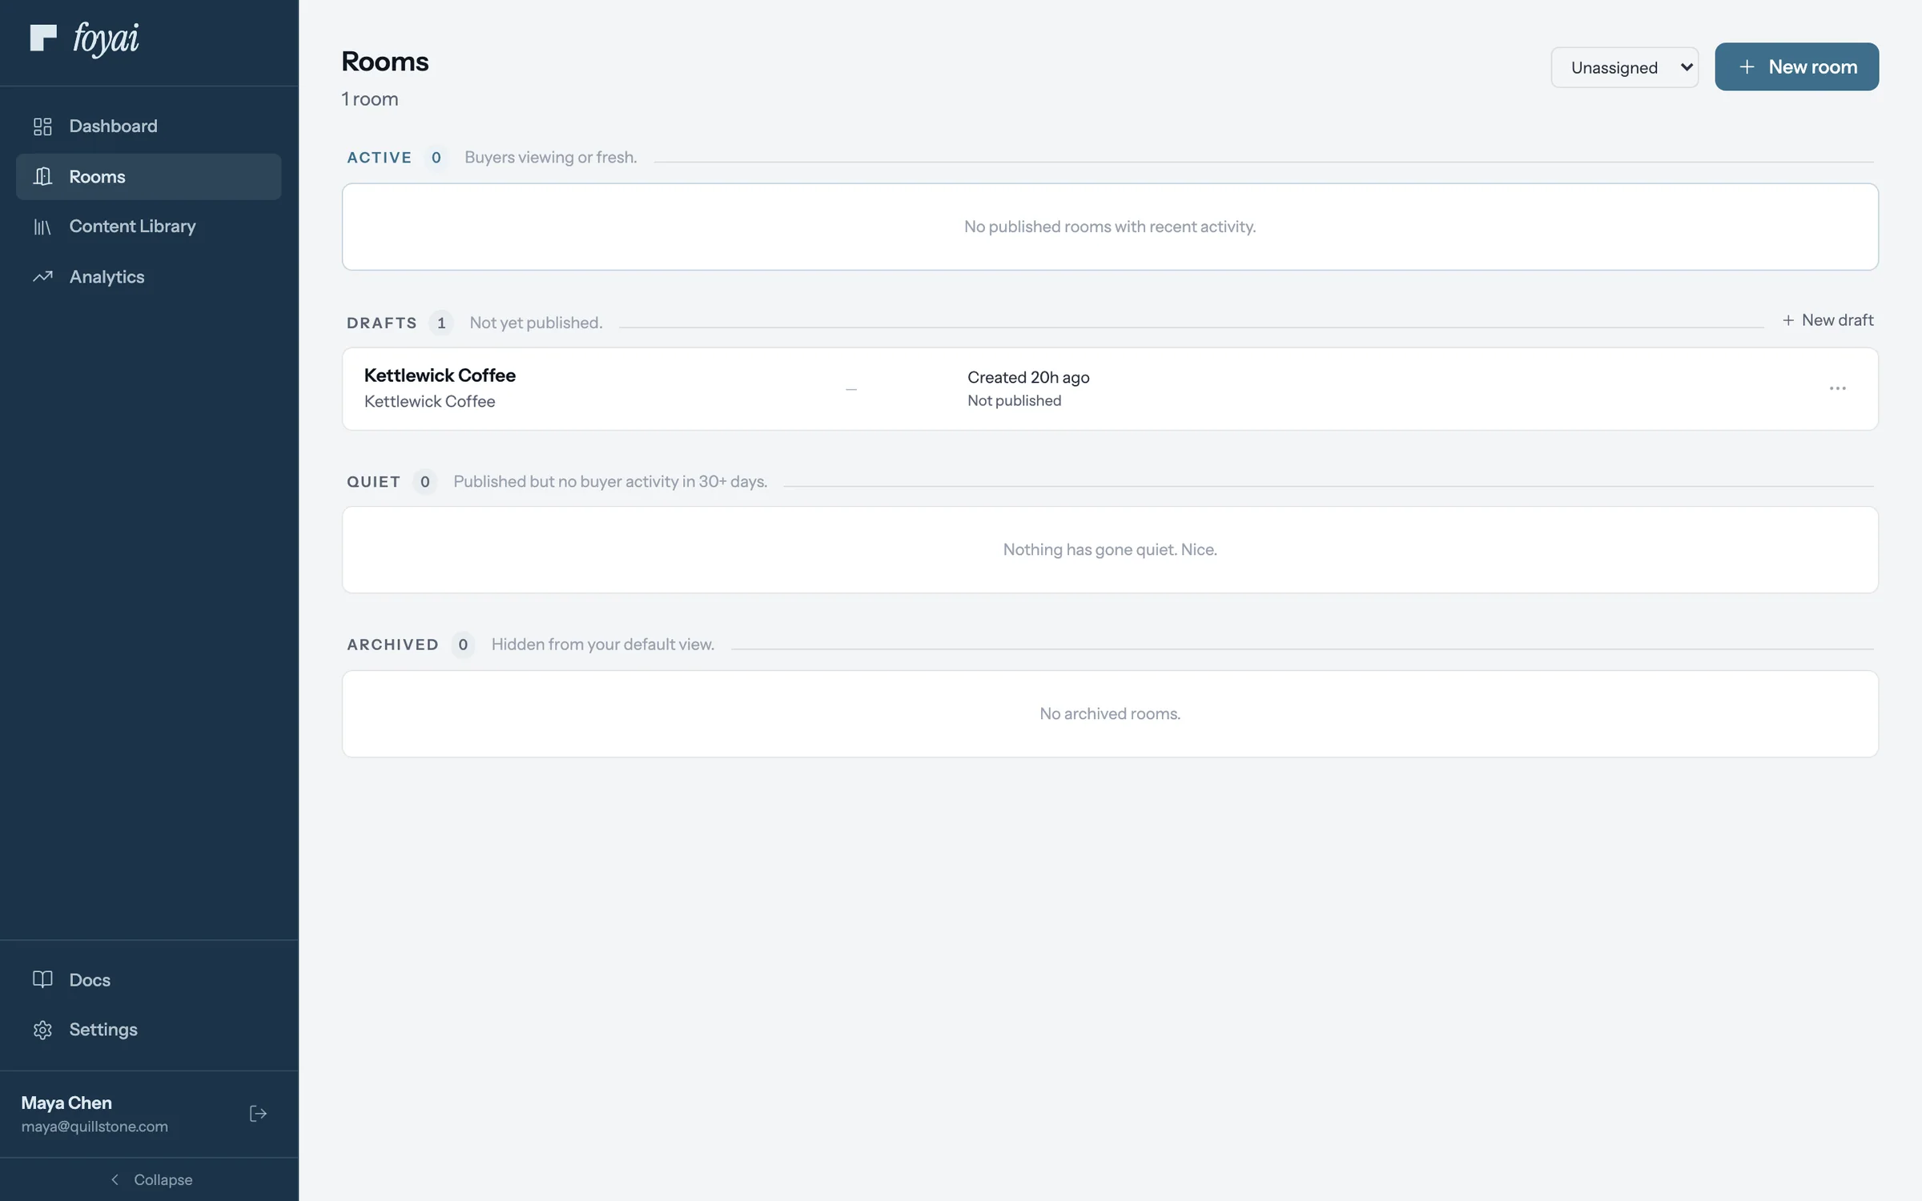Image resolution: width=1922 pixels, height=1201 pixels.
Task: Click the Settings gear icon
Action: pyautogui.click(x=42, y=1030)
